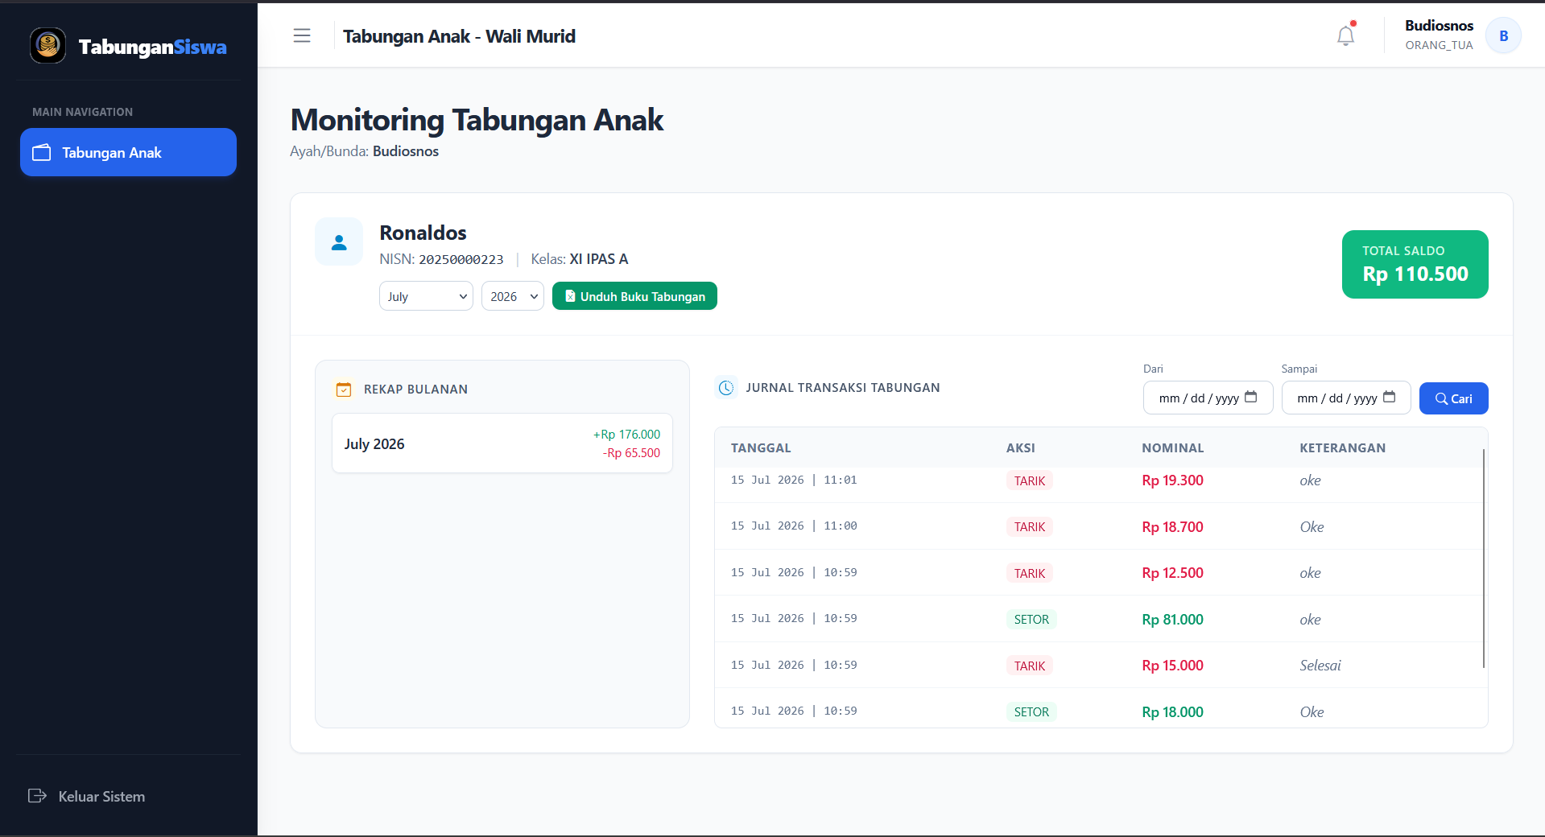Click the AKSI column header
The height and width of the screenshot is (837, 1545).
pyautogui.click(x=1021, y=448)
